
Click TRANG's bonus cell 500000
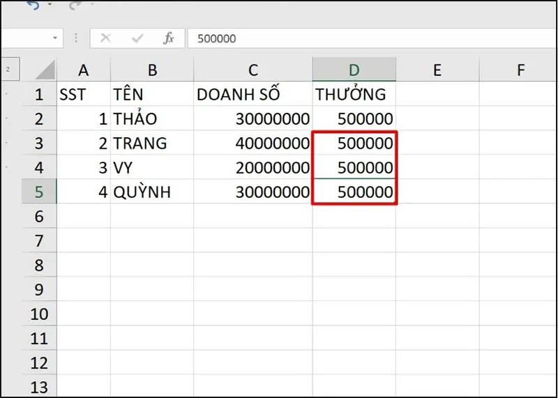pyautogui.click(x=354, y=143)
